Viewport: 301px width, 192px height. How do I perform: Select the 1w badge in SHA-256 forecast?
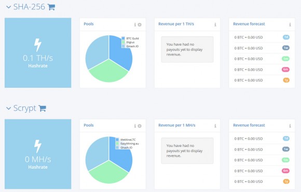[286, 48]
